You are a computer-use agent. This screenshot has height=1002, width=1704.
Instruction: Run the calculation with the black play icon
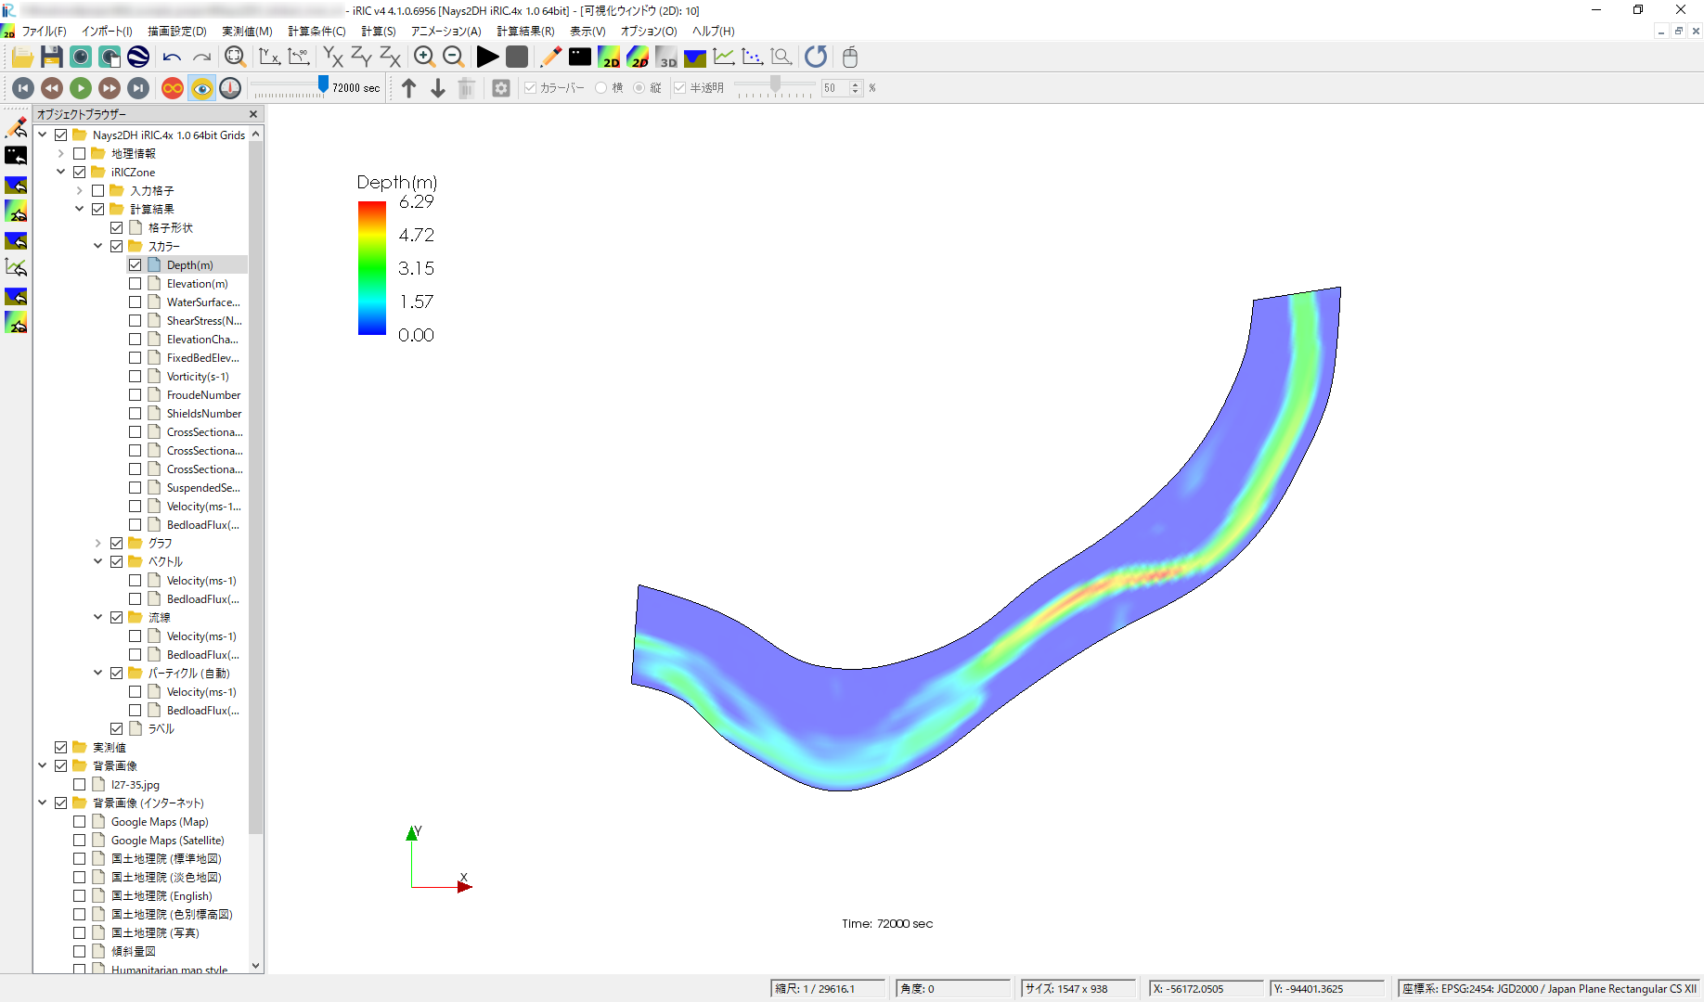487,58
